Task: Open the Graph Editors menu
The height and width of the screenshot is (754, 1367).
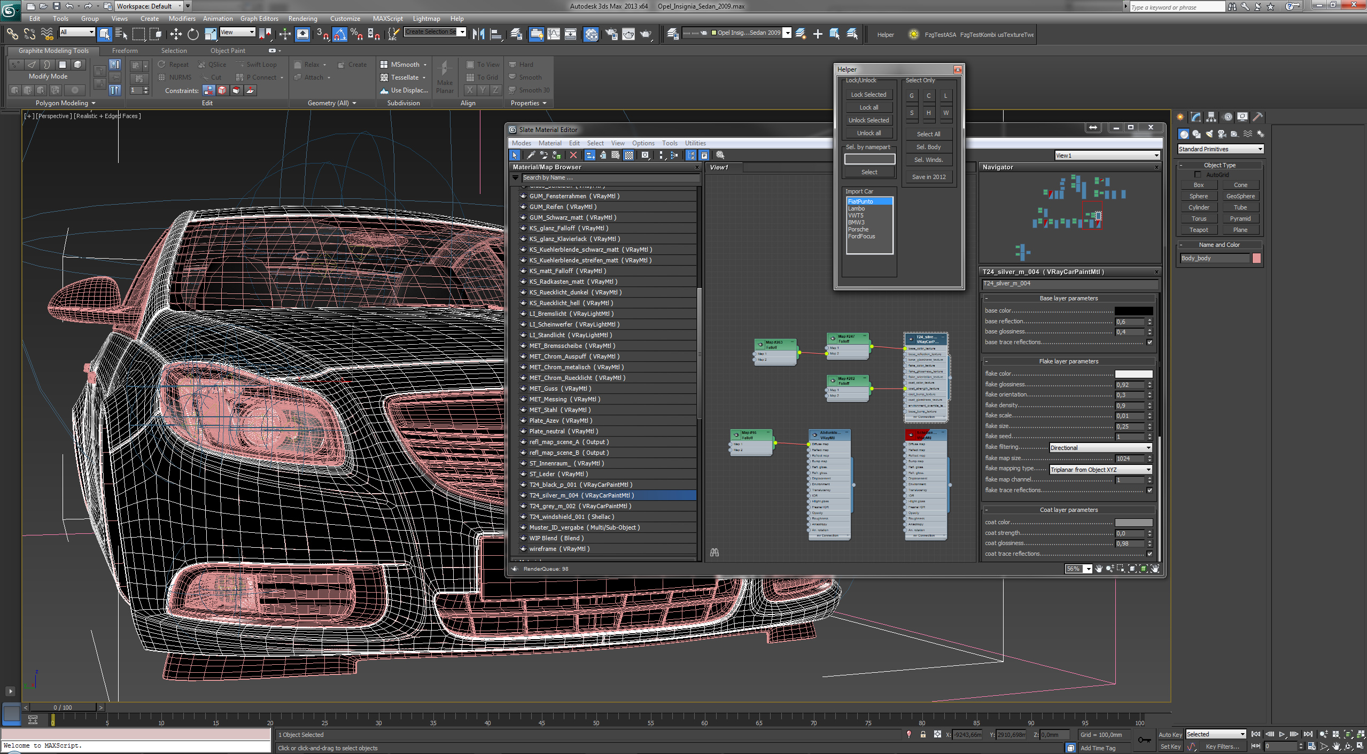Action: [x=259, y=18]
